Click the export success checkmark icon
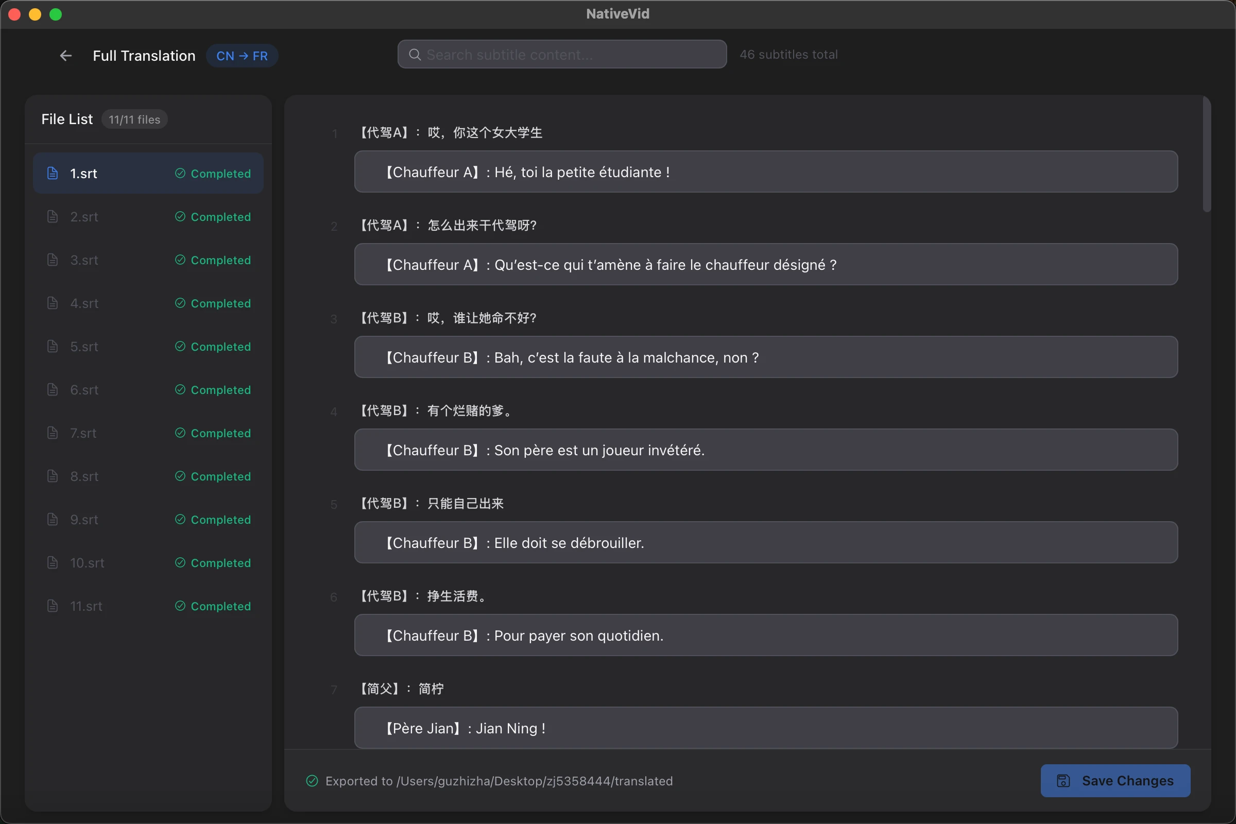1236x824 pixels. [x=312, y=781]
